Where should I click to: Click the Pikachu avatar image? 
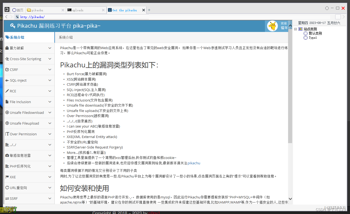click(x=272, y=26)
